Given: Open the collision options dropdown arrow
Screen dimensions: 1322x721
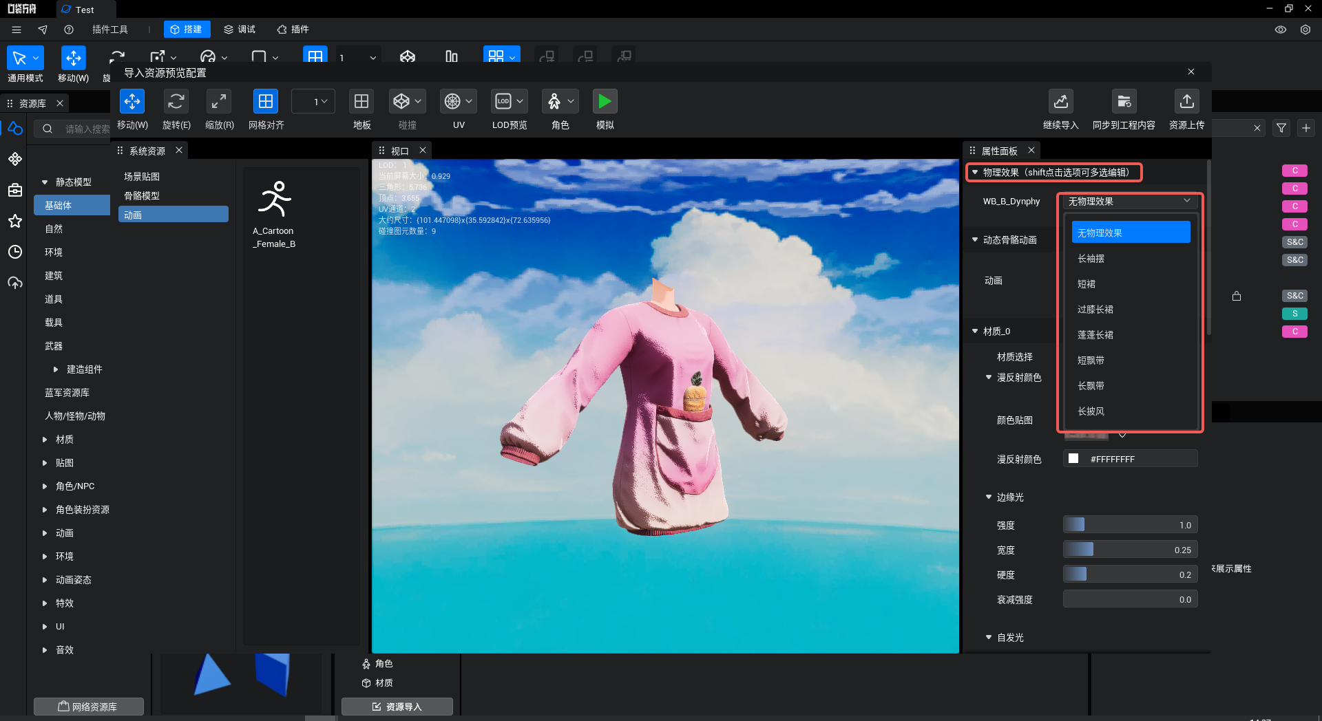Looking at the screenshot, I should pos(419,102).
